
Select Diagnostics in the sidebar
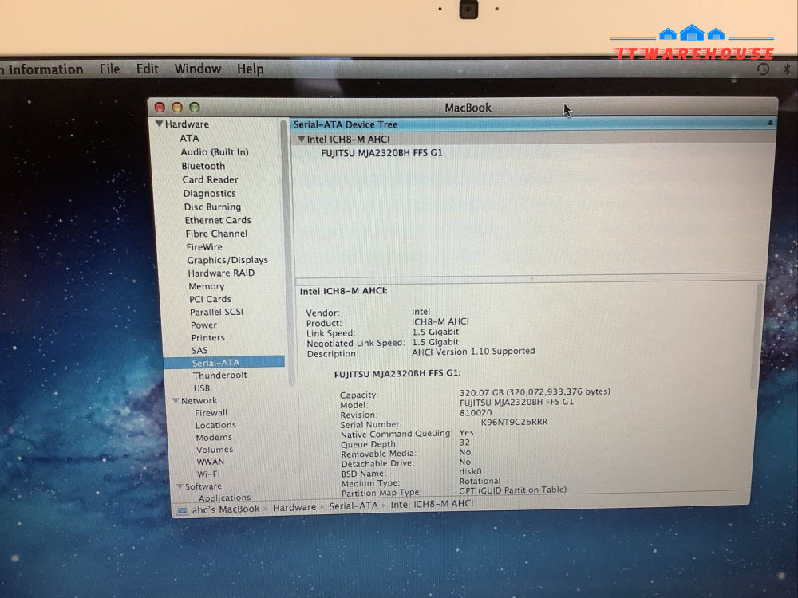209,193
